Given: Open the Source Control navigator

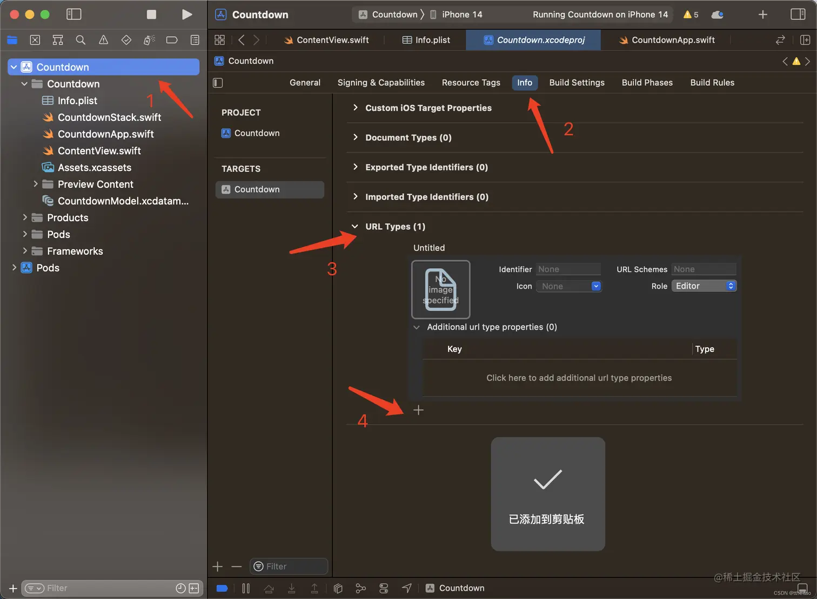Looking at the screenshot, I should pos(35,40).
